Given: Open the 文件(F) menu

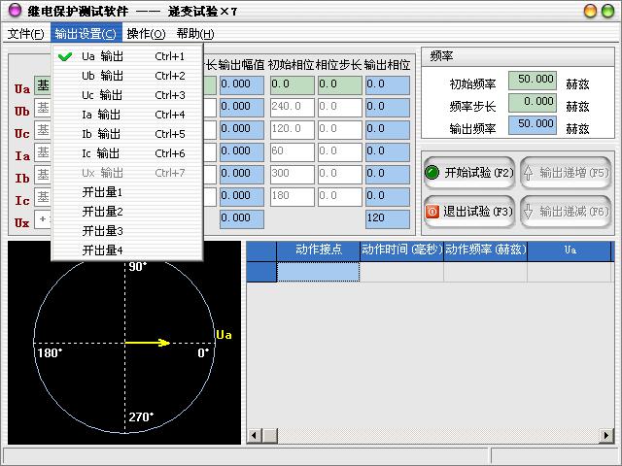Looking at the screenshot, I should pyautogui.click(x=25, y=33).
